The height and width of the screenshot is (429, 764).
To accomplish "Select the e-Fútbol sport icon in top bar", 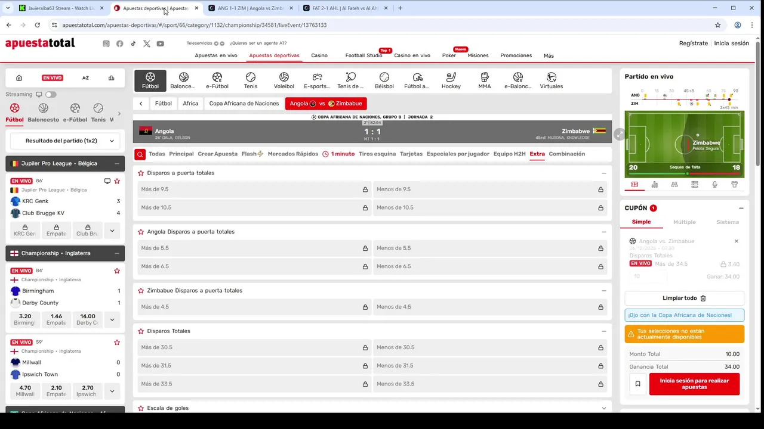I will click(217, 77).
